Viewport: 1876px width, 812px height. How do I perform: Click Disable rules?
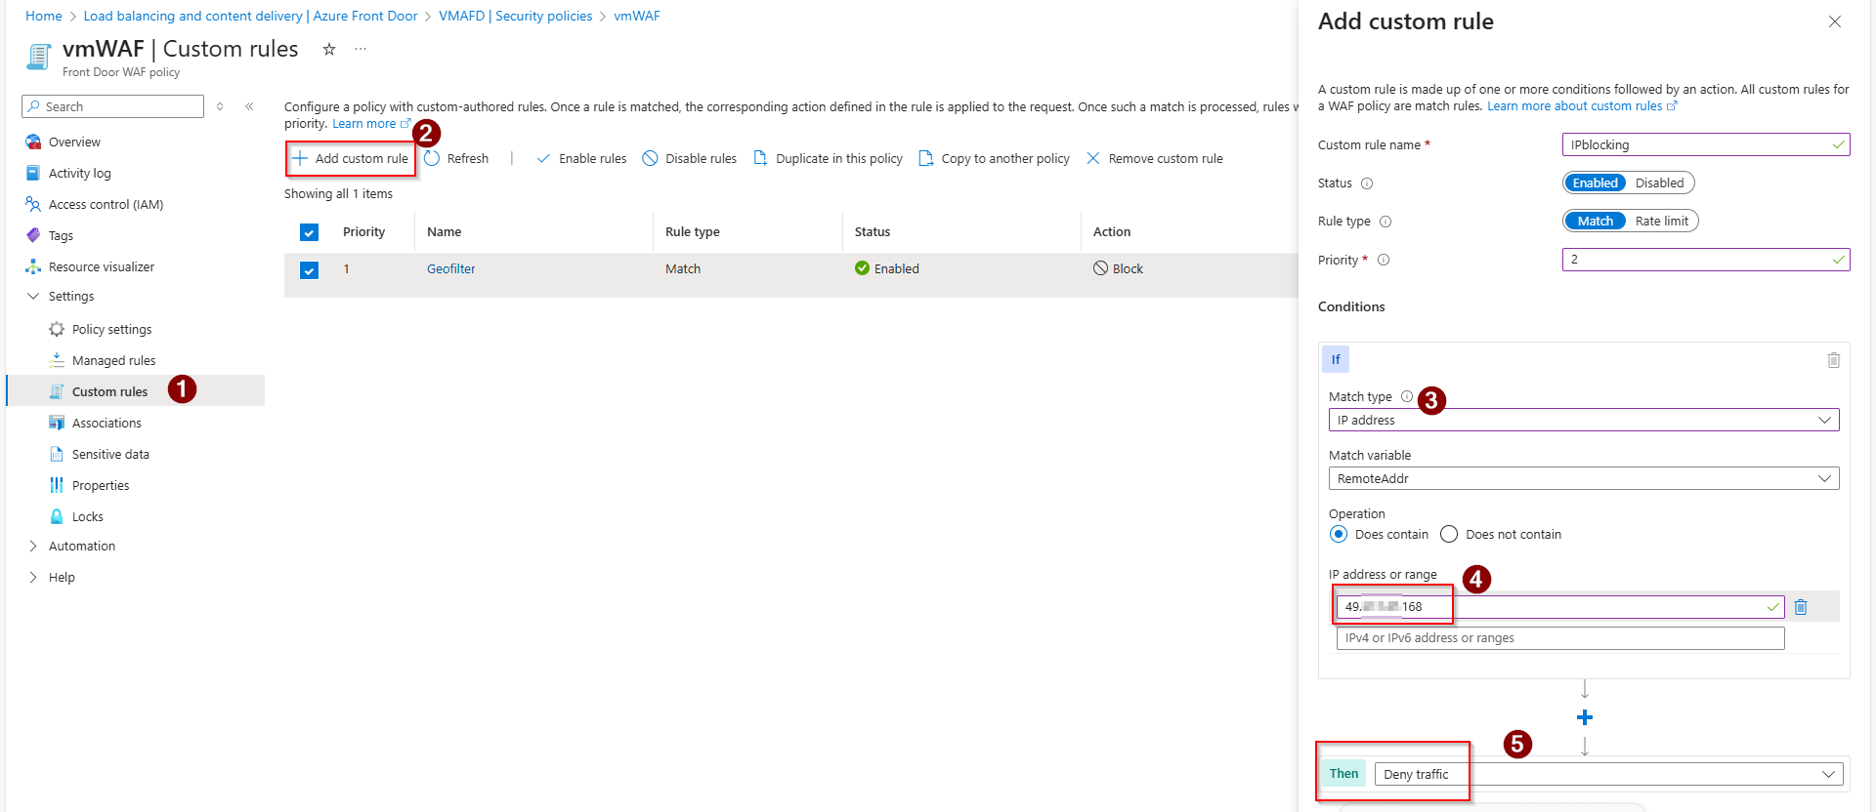click(x=690, y=158)
